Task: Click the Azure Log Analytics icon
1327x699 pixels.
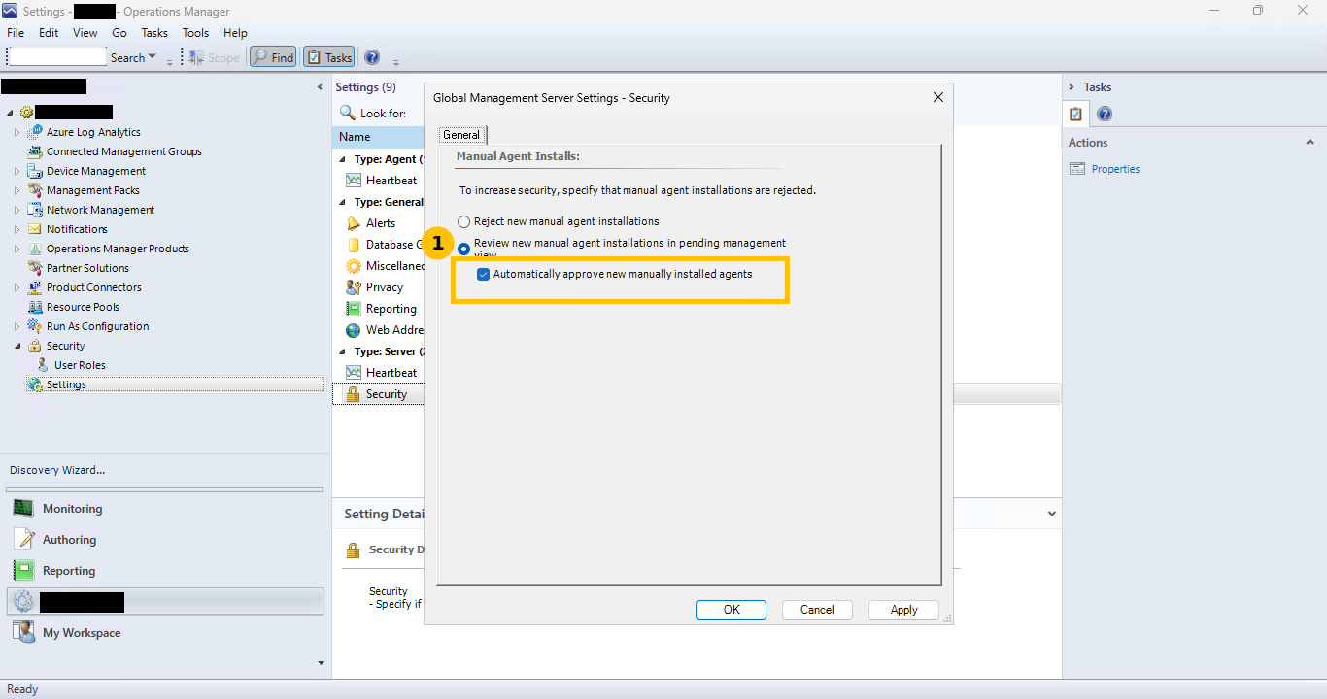Action: click(x=35, y=132)
